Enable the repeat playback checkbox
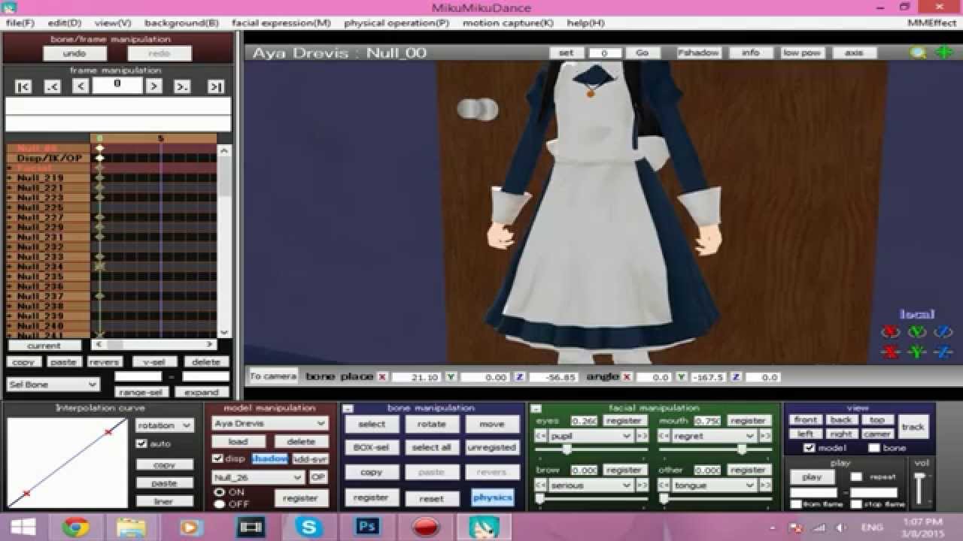Image resolution: width=963 pixels, height=541 pixels. [856, 476]
